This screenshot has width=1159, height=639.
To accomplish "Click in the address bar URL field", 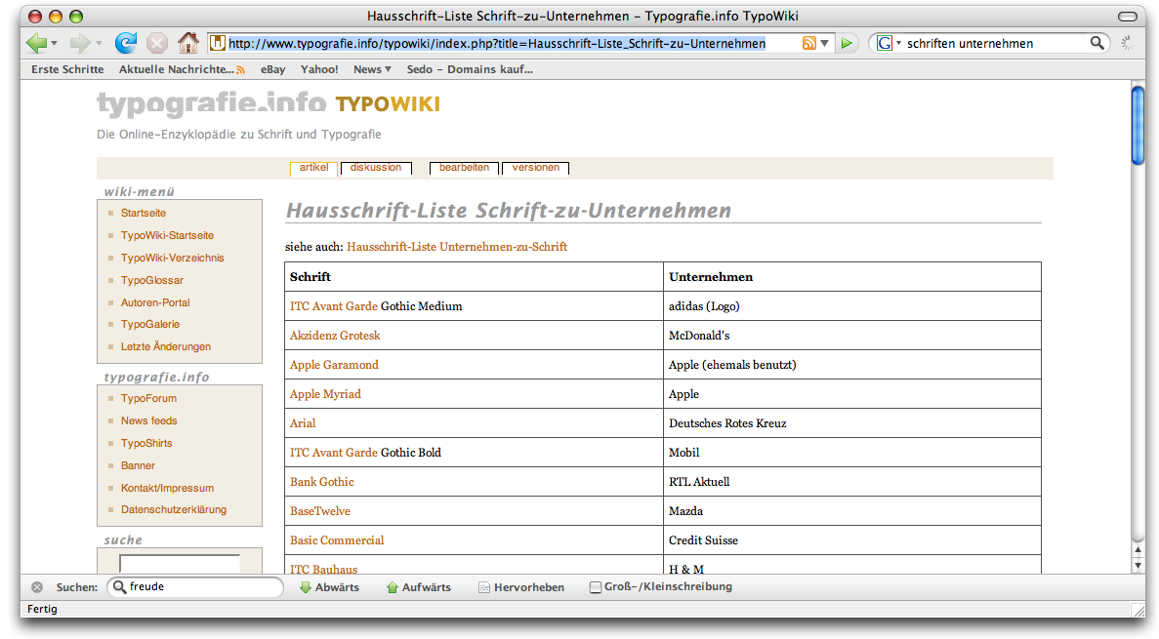I will (x=497, y=44).
